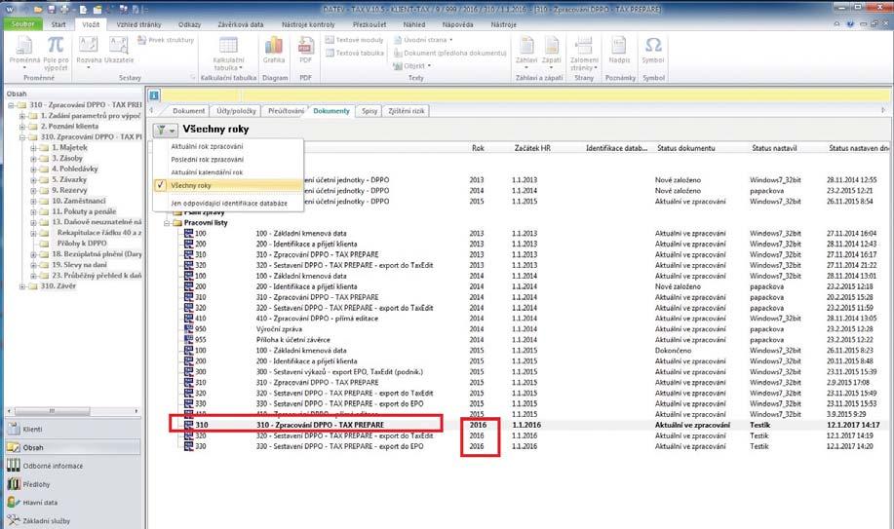Sort by Rok column header

(478, 148)
